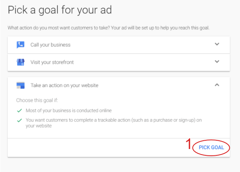Expand the "Call your business" goal

(217, 44)
